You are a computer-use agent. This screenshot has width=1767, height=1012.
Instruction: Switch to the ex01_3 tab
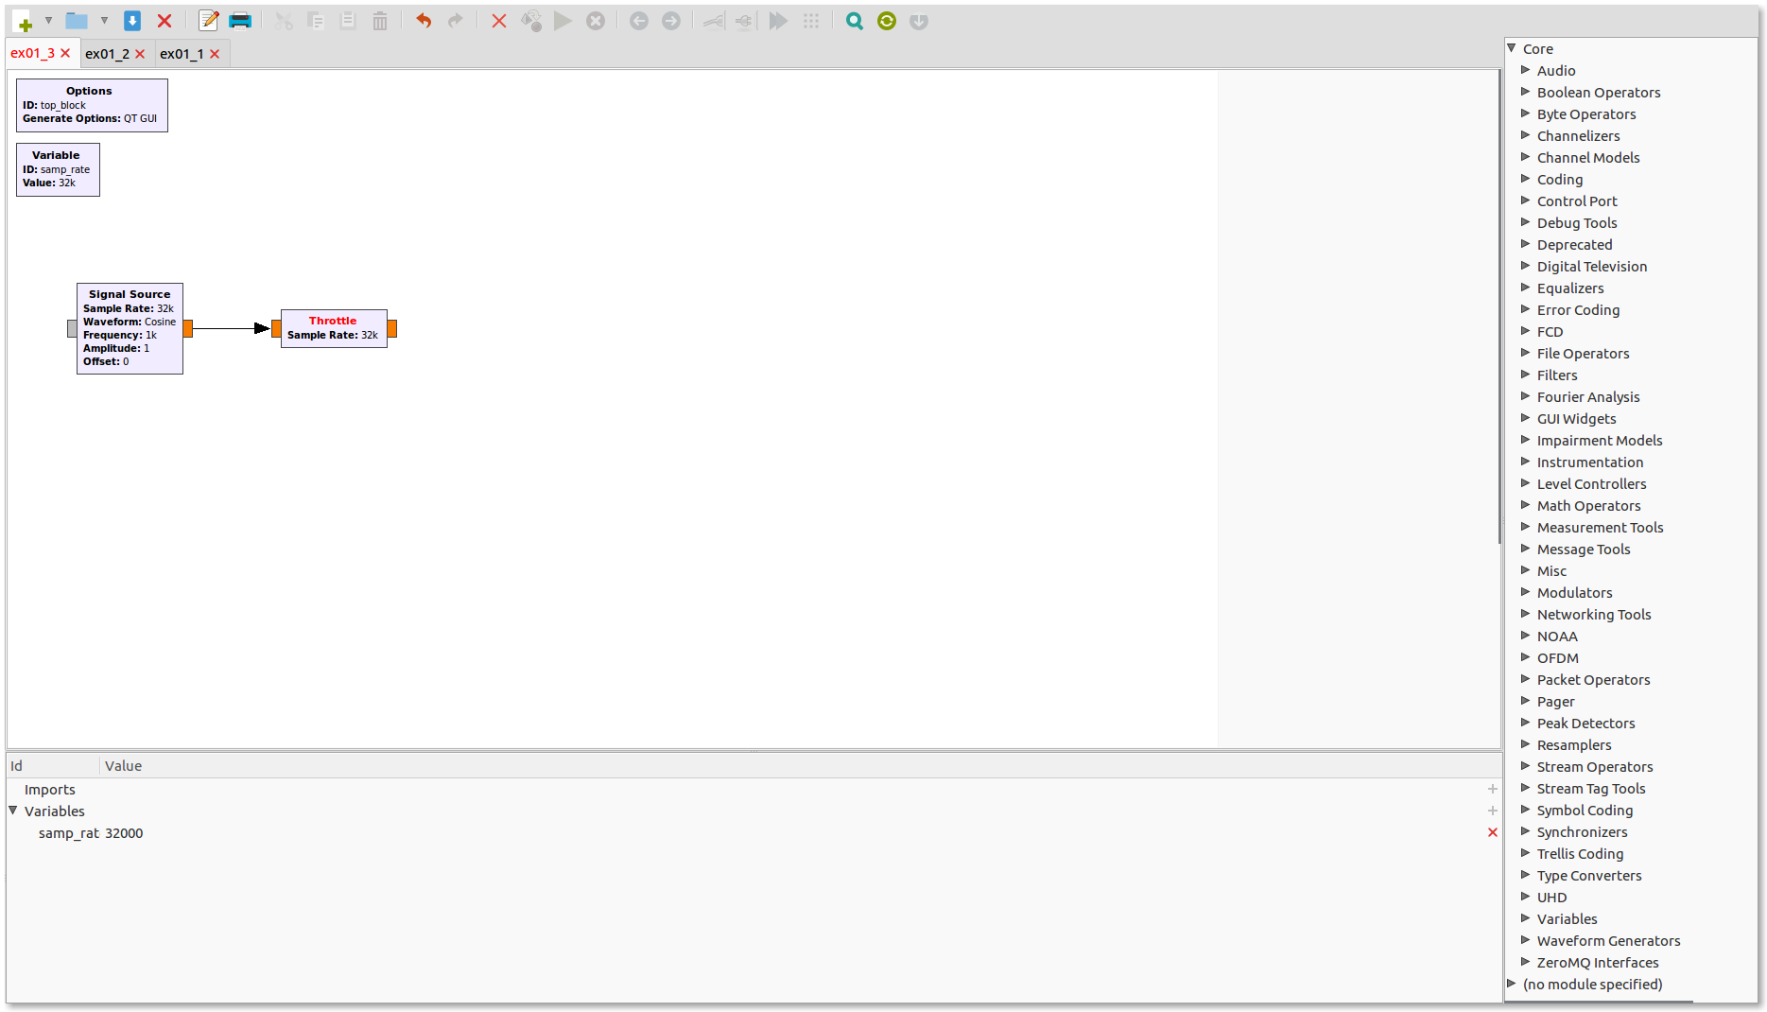[32, 53]
